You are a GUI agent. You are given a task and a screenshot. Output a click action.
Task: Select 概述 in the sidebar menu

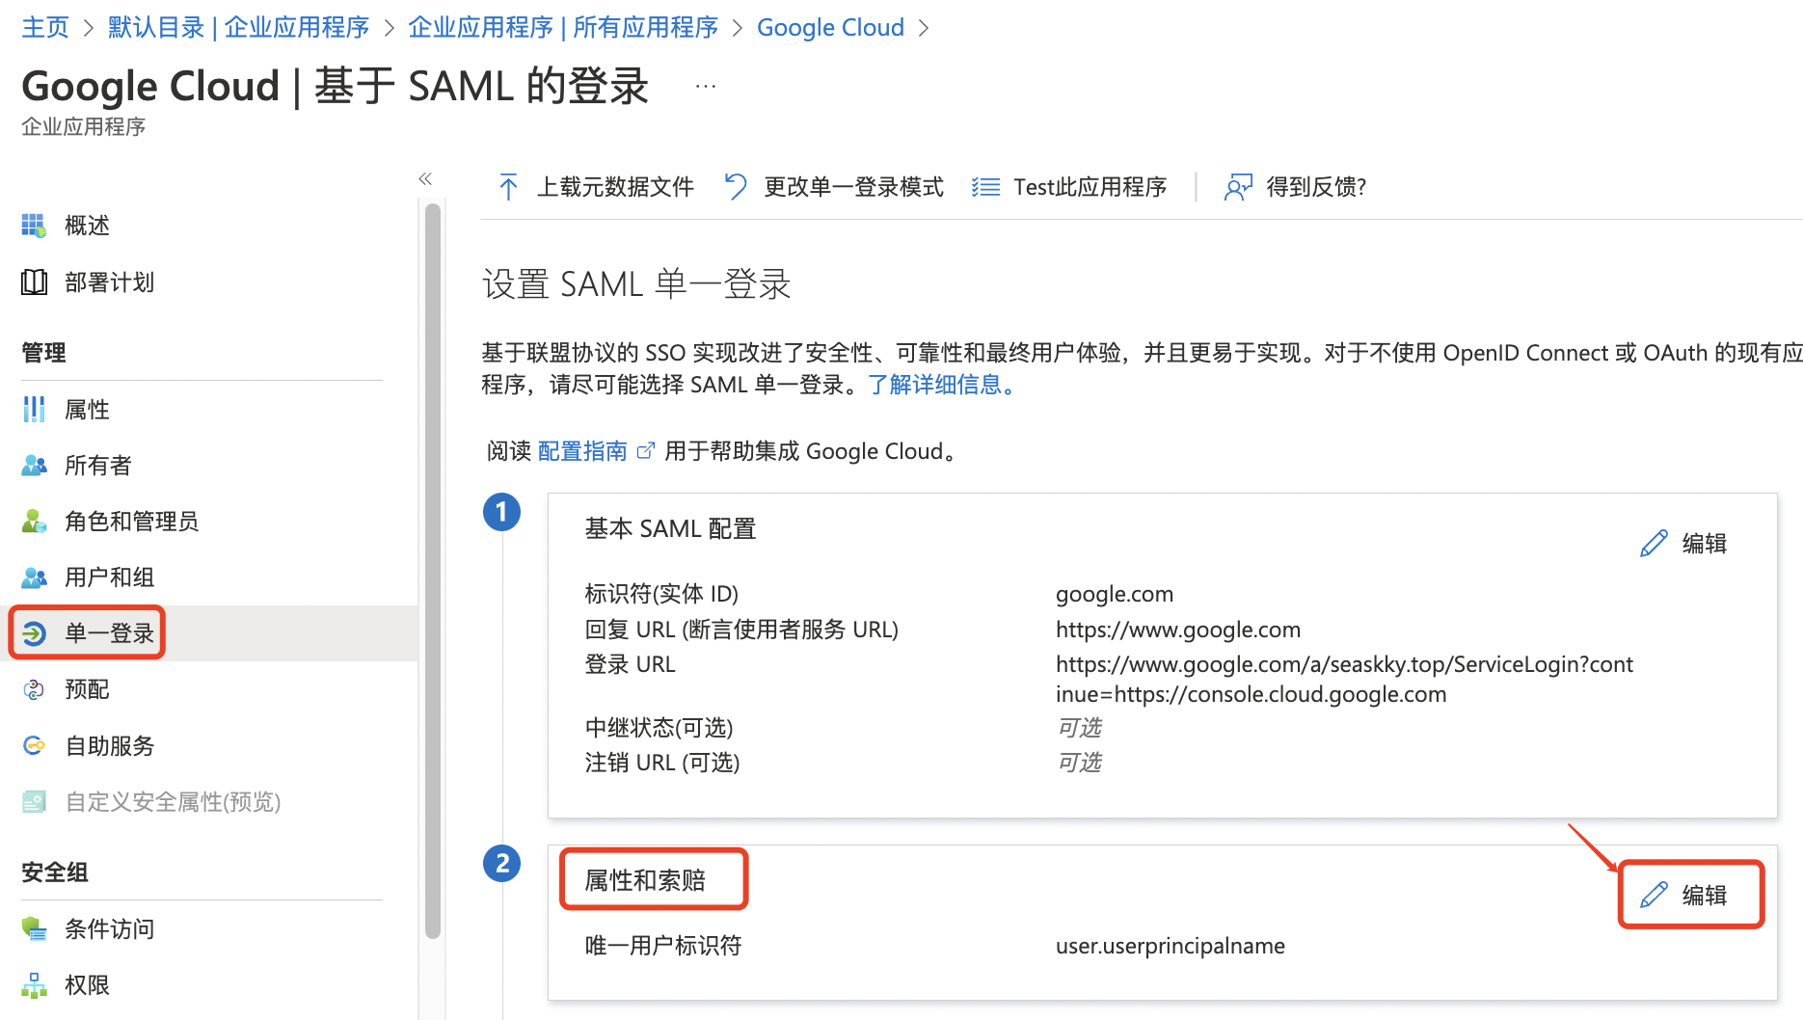pyautogui.click(x=87, y=226)
